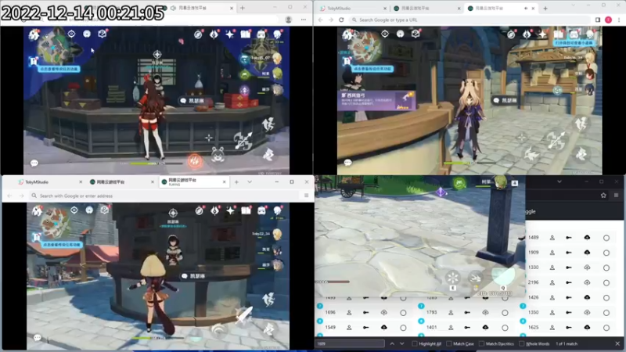Click the 西风猎弓 item notification in Chrome game
This screenshot has width=626, height=352.
[x=377, y=101]
